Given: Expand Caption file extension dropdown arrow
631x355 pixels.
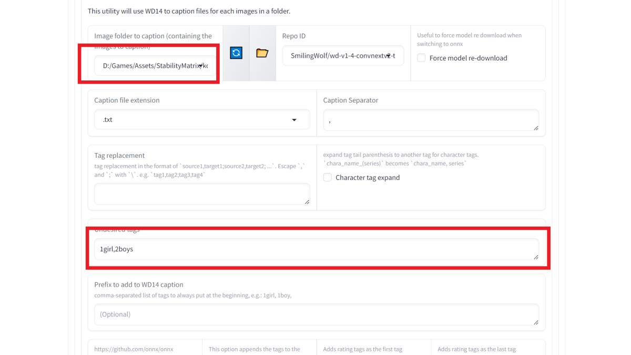Looking at the screenshot, I should tap(294, 120).
